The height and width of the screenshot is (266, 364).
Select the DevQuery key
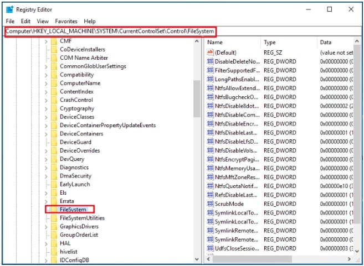[72, 159]
